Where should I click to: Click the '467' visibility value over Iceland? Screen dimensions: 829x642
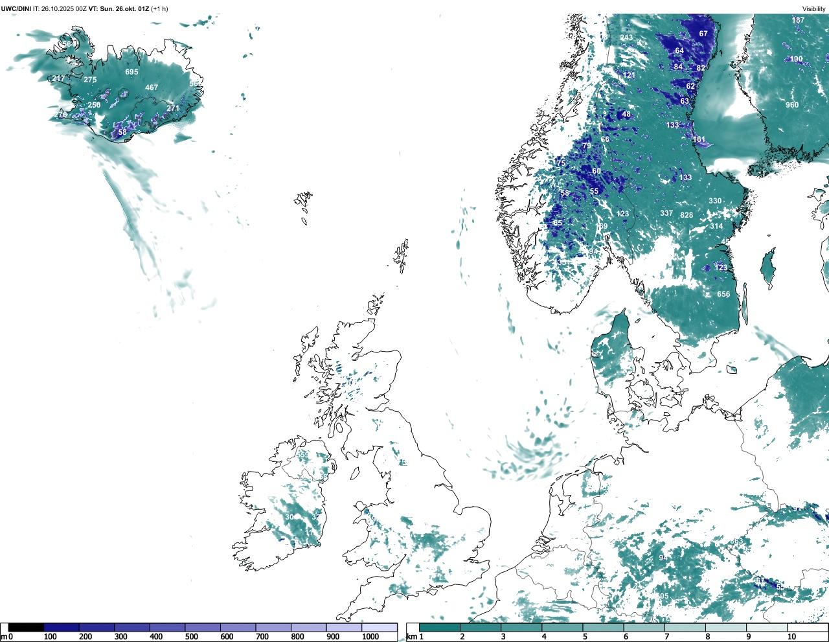[152, 87]
